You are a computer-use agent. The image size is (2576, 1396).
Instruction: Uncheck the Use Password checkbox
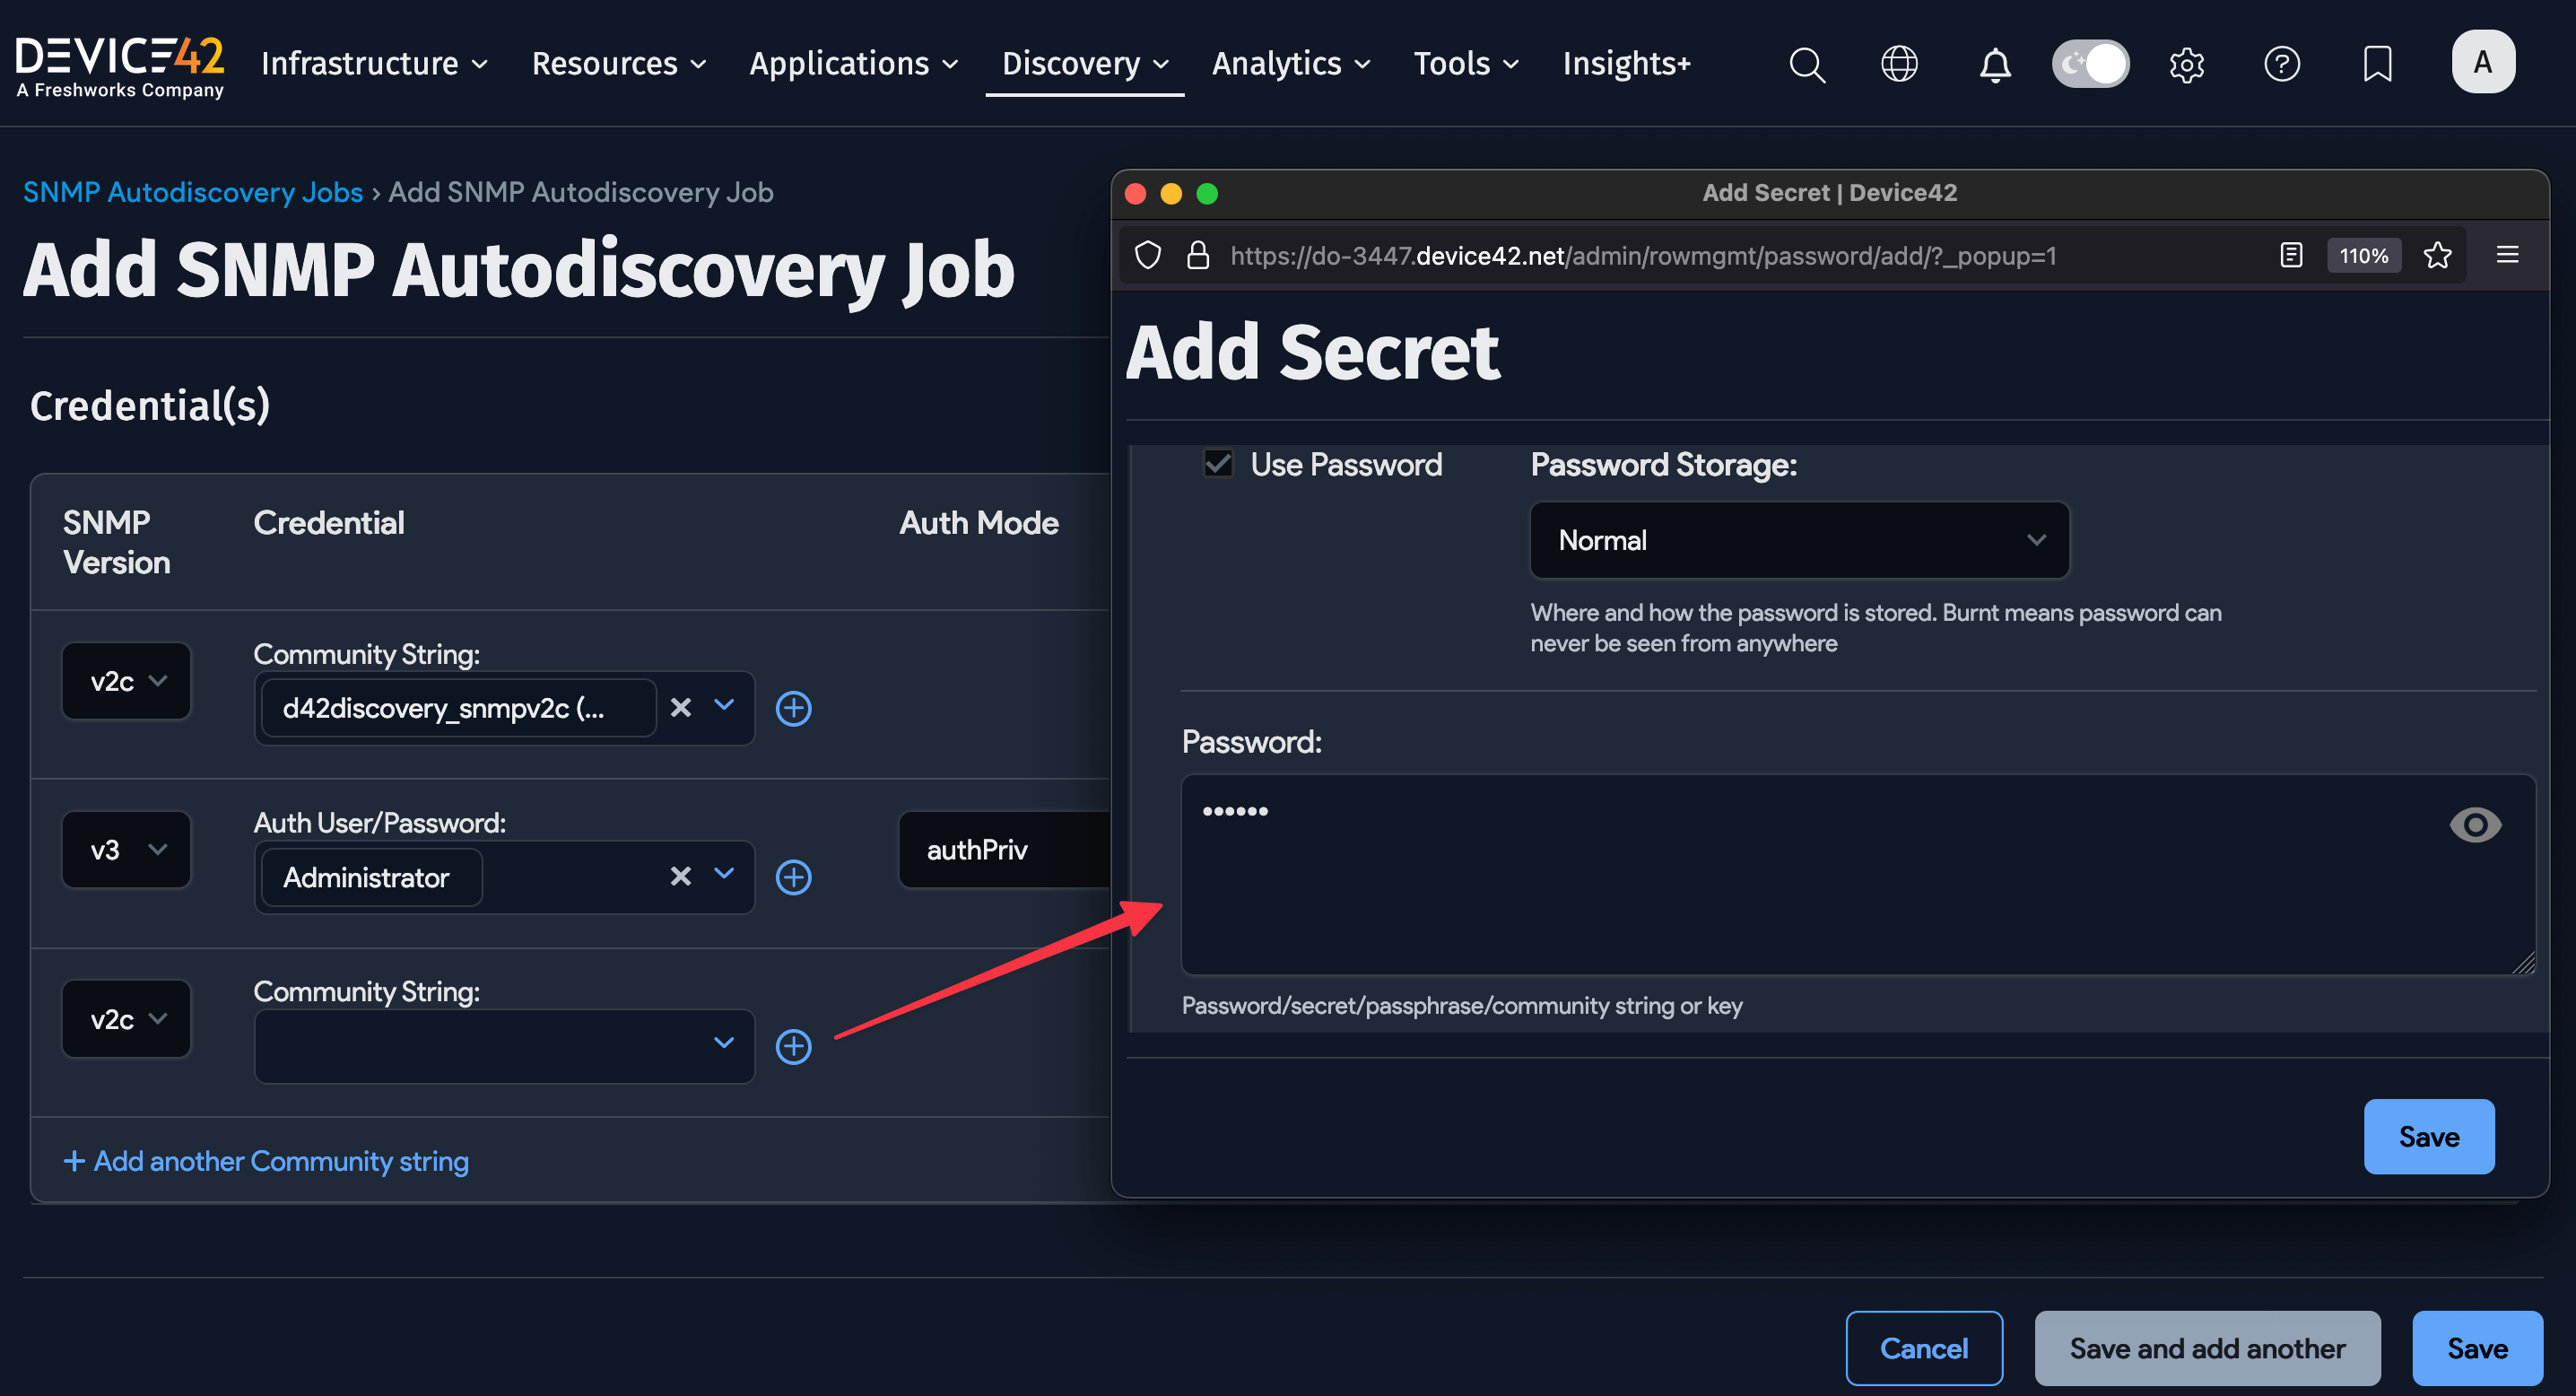[1218, 464]
